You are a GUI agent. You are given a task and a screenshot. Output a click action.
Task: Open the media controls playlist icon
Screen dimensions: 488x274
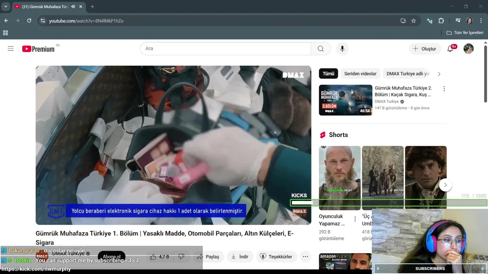click(458, 21)
